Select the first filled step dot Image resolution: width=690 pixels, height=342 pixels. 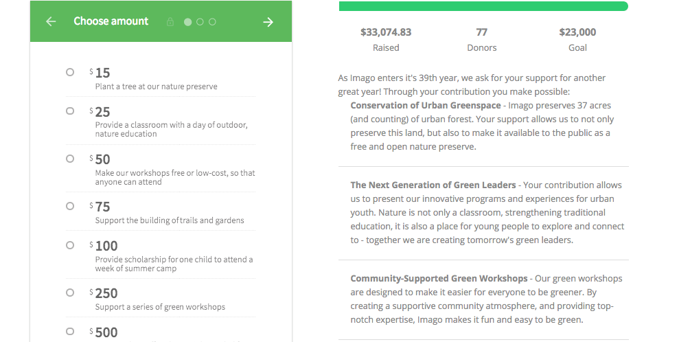point(188,22)
